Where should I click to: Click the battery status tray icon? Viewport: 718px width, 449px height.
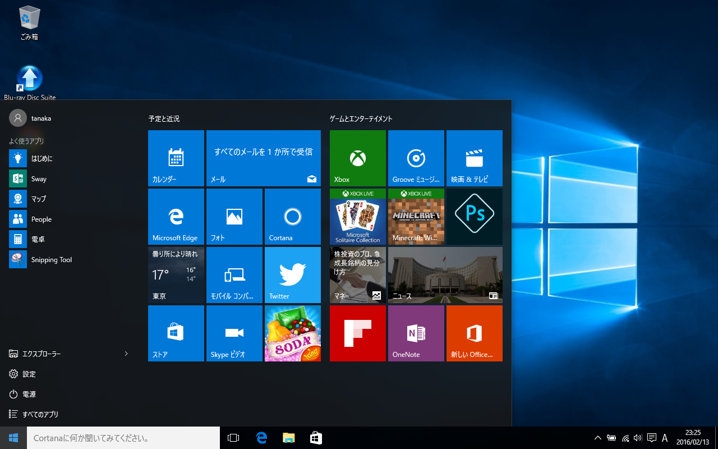pos(611,438)
